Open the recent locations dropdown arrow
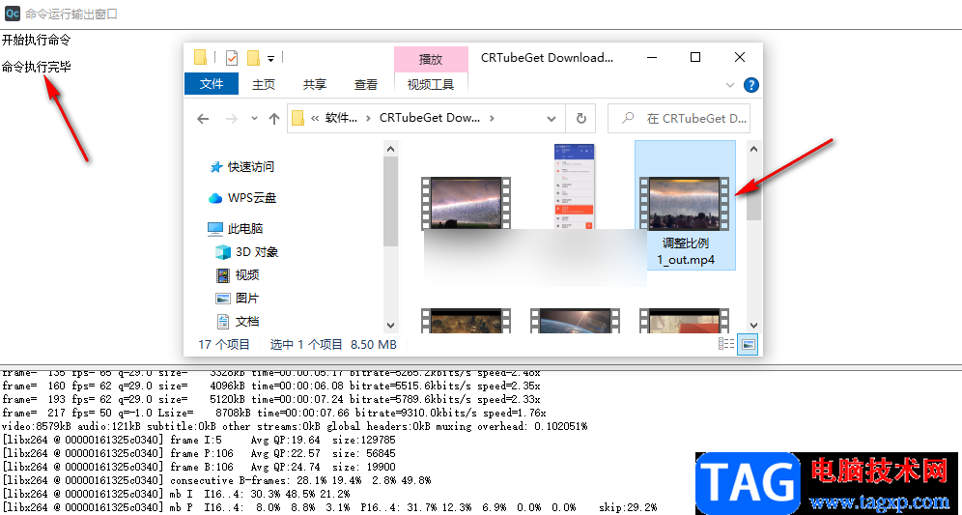The height and width of the screenshot is (515, 962). [255, 119]
